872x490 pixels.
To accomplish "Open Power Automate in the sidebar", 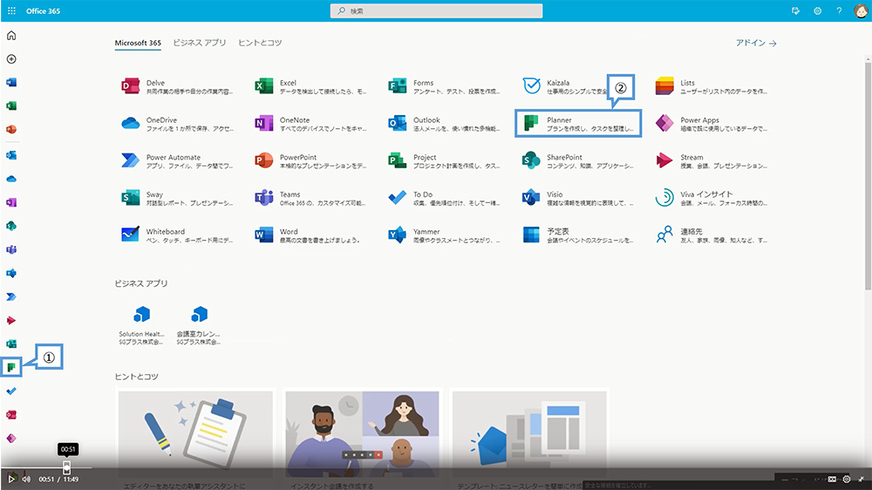I will (x=11, y=296).
